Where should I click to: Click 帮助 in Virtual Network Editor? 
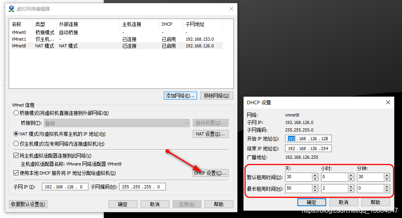click(219, 204)
